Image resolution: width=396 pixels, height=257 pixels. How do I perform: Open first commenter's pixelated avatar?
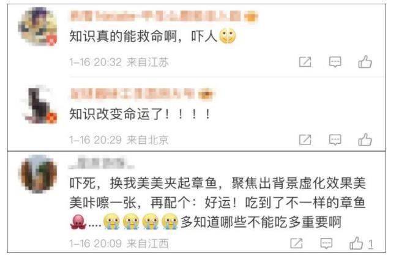pos(37,26)
